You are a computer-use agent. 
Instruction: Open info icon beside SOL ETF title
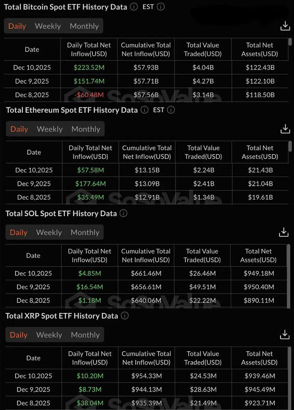[x=124, y=214]
